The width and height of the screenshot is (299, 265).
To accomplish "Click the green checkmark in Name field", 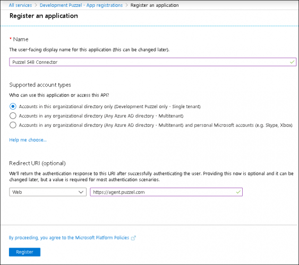I will (292, 62).
